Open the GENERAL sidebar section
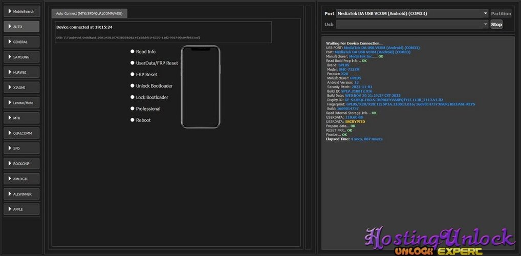 pos(21,42)
